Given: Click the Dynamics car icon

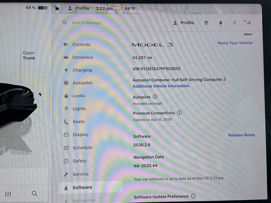Looking at the screenshot, I should [66, 57].
